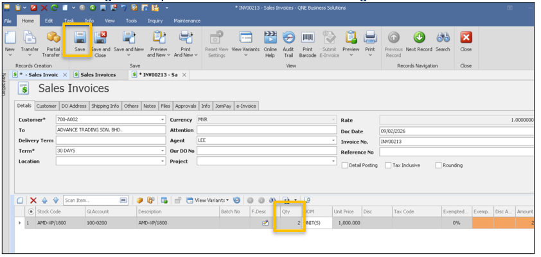Screen dimensions: 541x257
Task: Click the Search binoculars icon
Action: (443, 38)
